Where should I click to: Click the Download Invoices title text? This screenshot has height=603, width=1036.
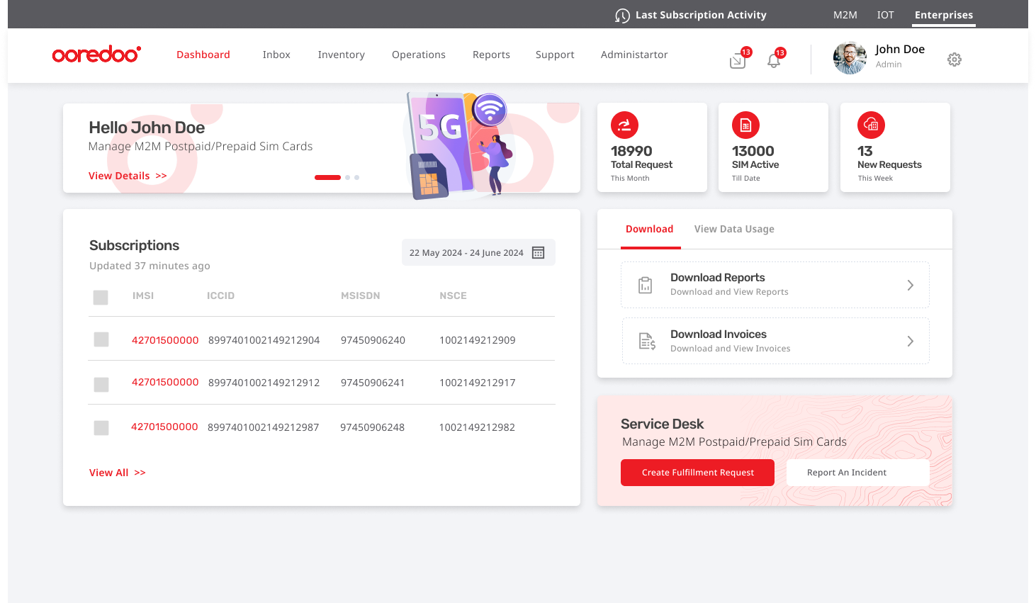click(x=719, y=334)
